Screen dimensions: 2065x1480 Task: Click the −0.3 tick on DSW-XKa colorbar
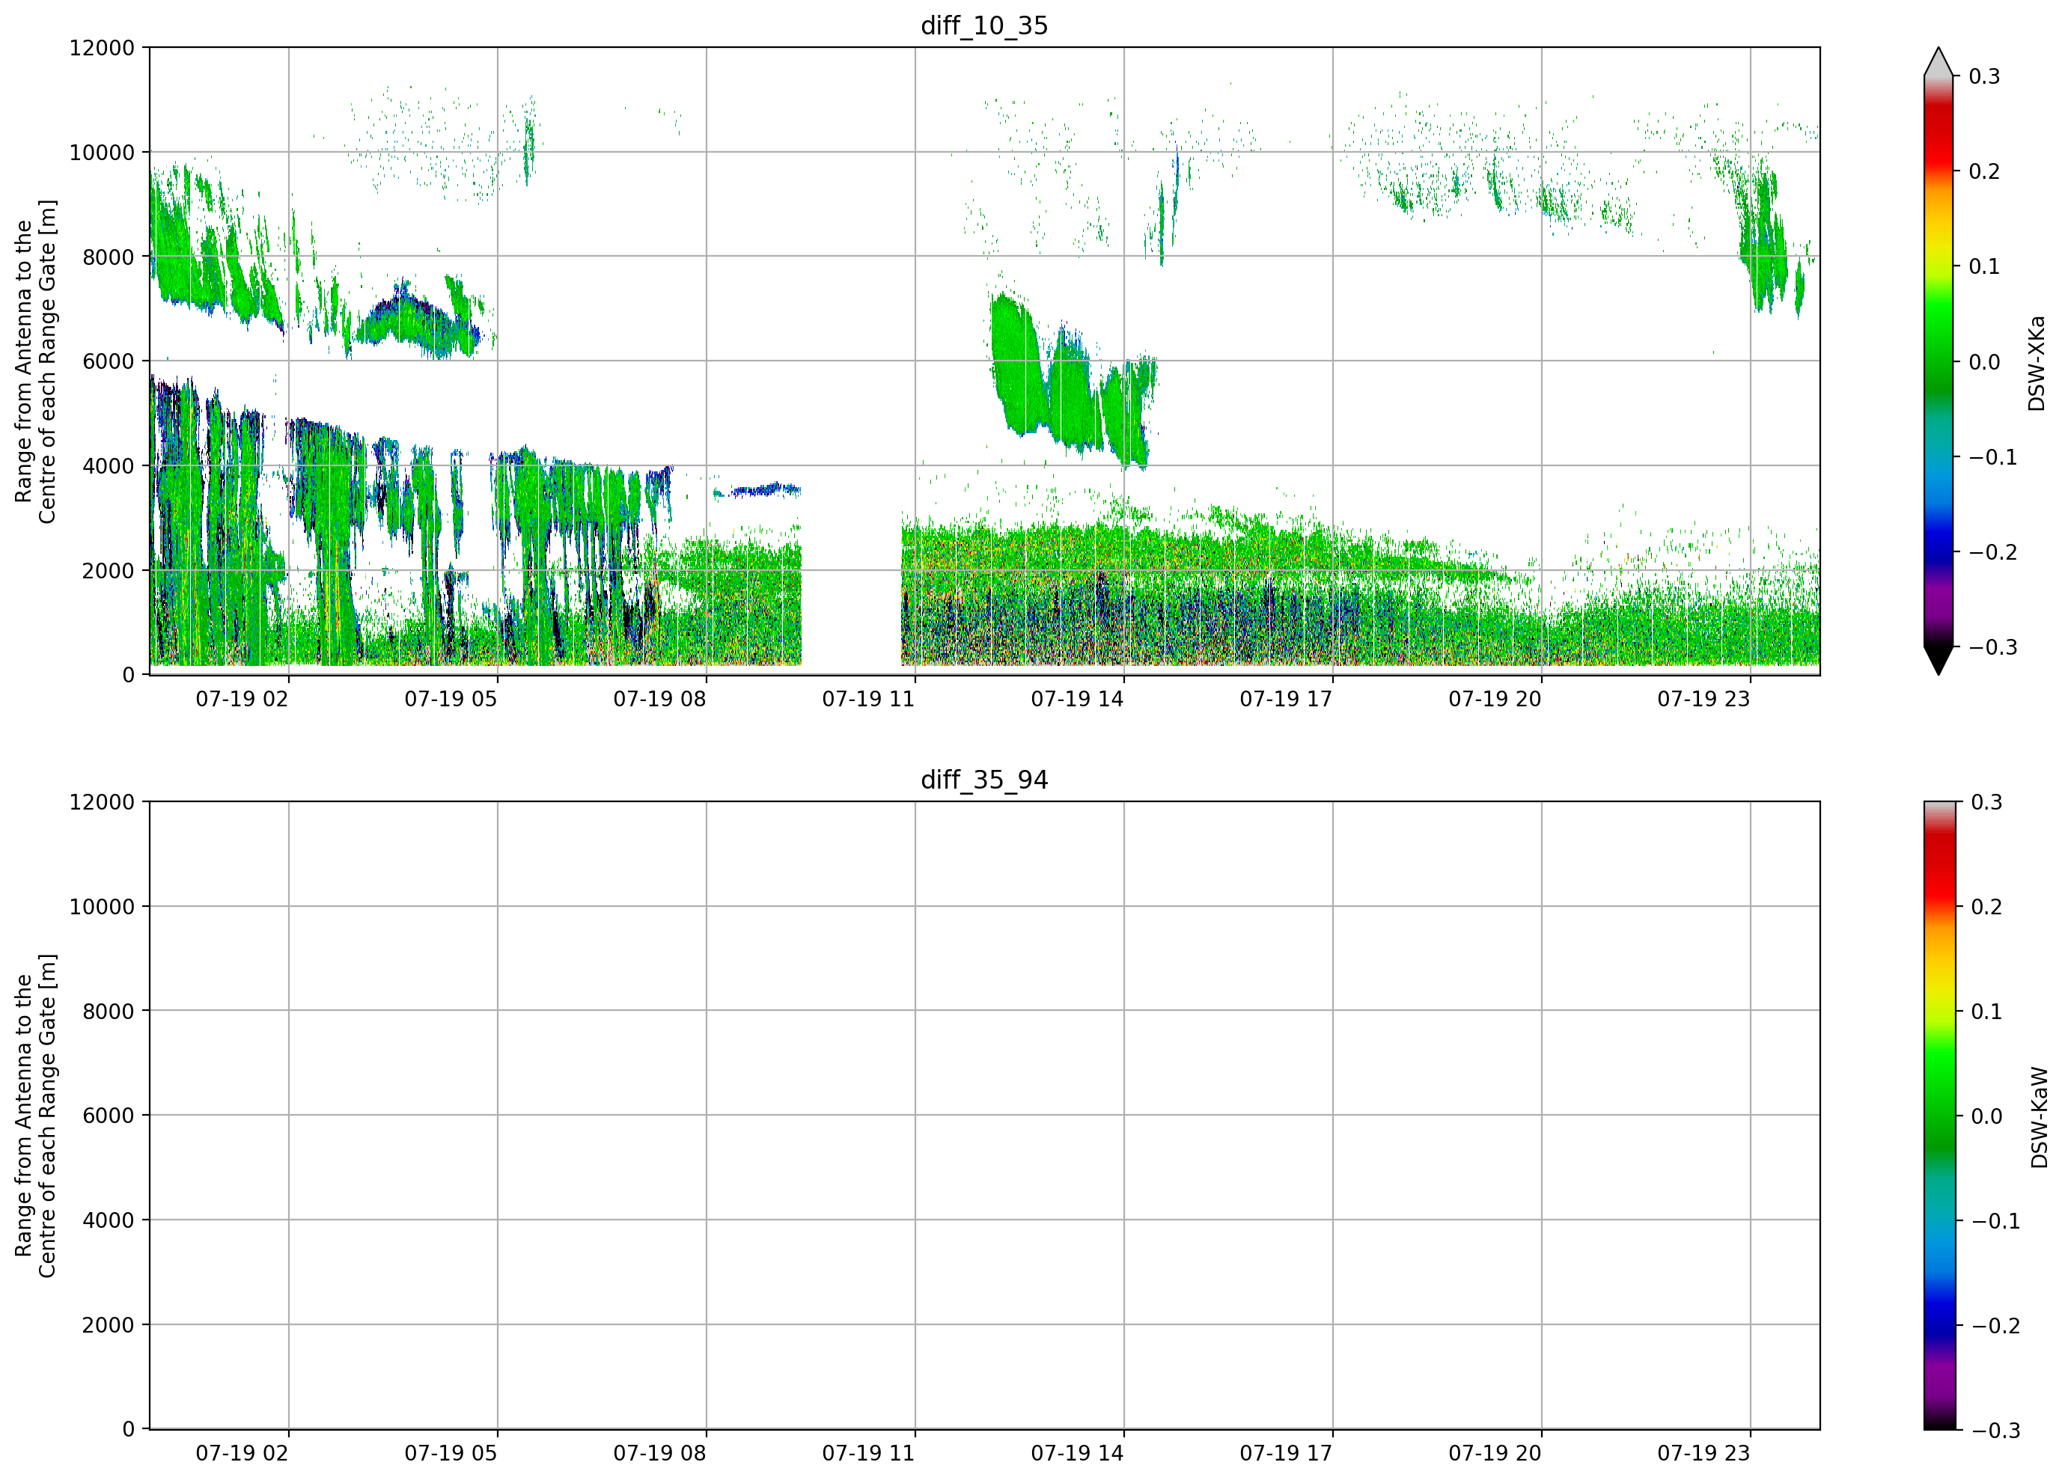(1993, 647)
